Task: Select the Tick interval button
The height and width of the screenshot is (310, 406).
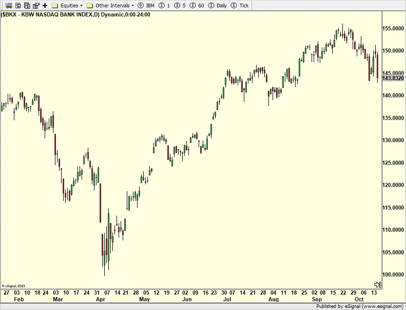Action: click(x=240, y=5)
